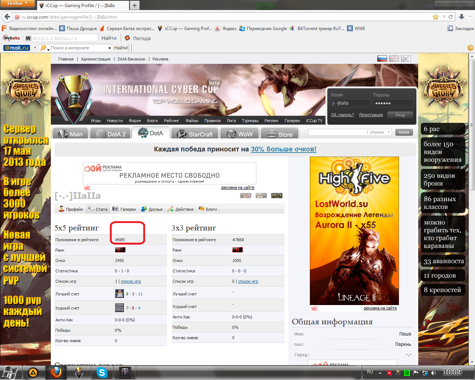Image resolution: width=475 pixels, height=380 pixels.
Task: Open the Firefox menu button
Action: (x=17, y=3)
